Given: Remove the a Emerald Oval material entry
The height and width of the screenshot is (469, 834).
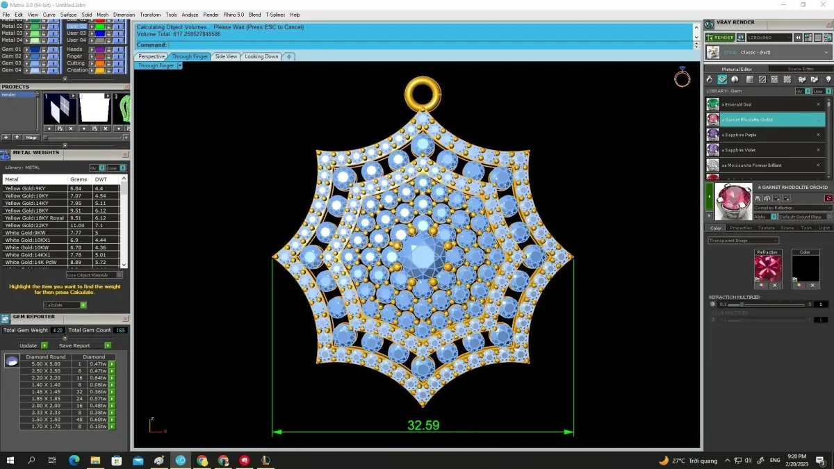Looking at the screenshot, I should [818, 104].
